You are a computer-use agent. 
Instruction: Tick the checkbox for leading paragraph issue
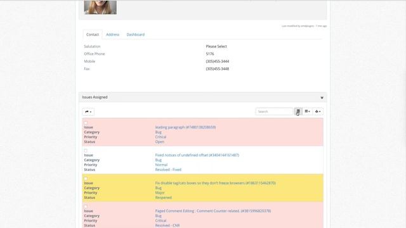click(x=86, y=123)
